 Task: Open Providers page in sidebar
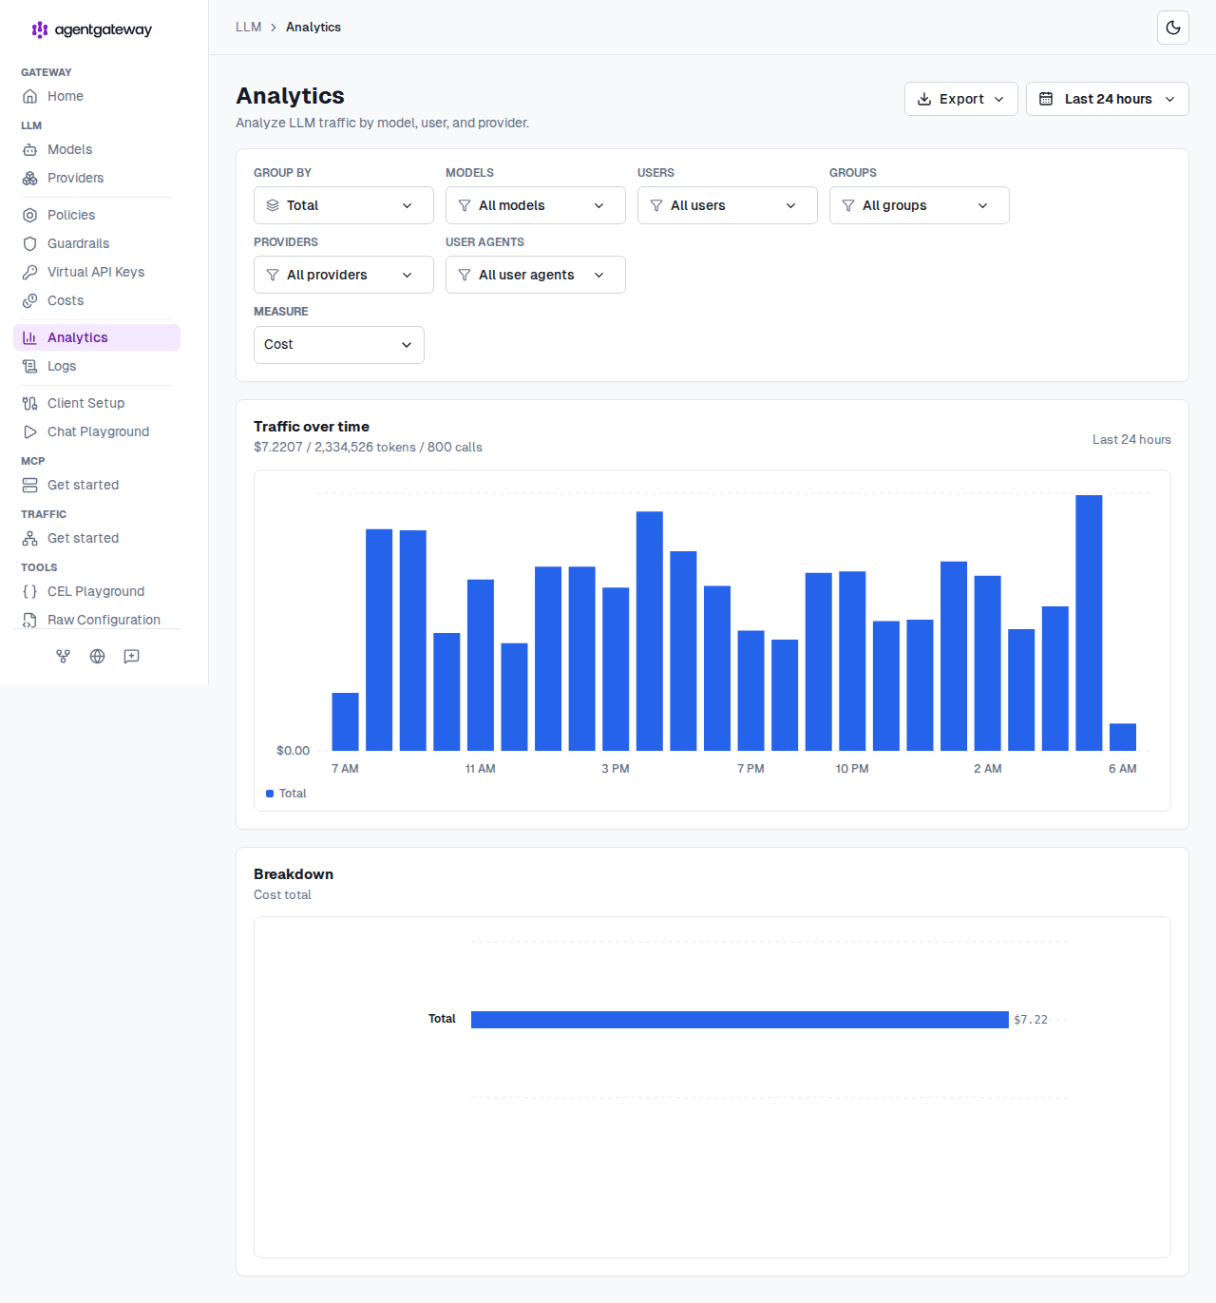97,178
